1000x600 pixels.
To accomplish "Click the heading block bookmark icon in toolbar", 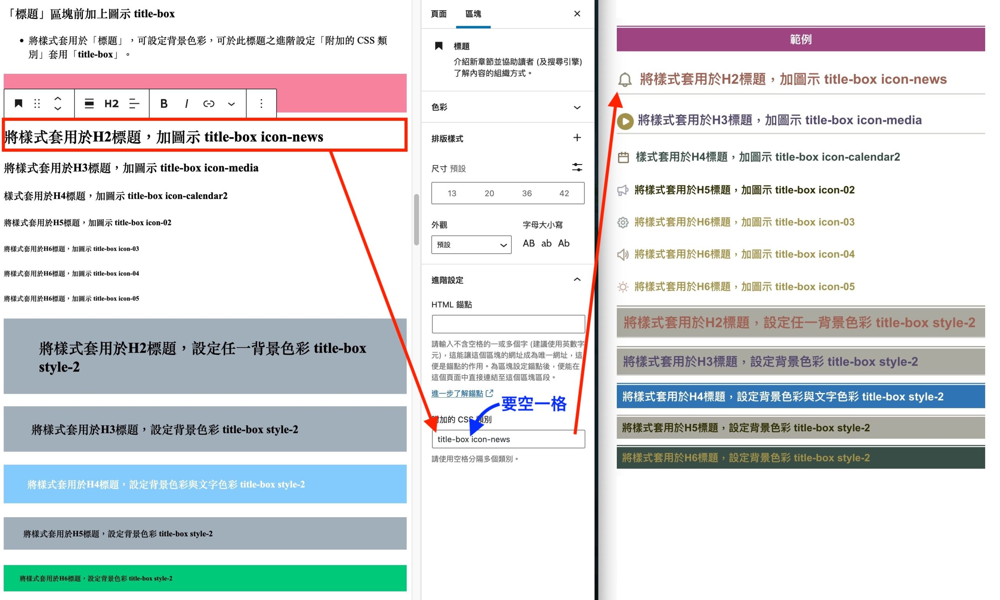I will click(18, 104).
